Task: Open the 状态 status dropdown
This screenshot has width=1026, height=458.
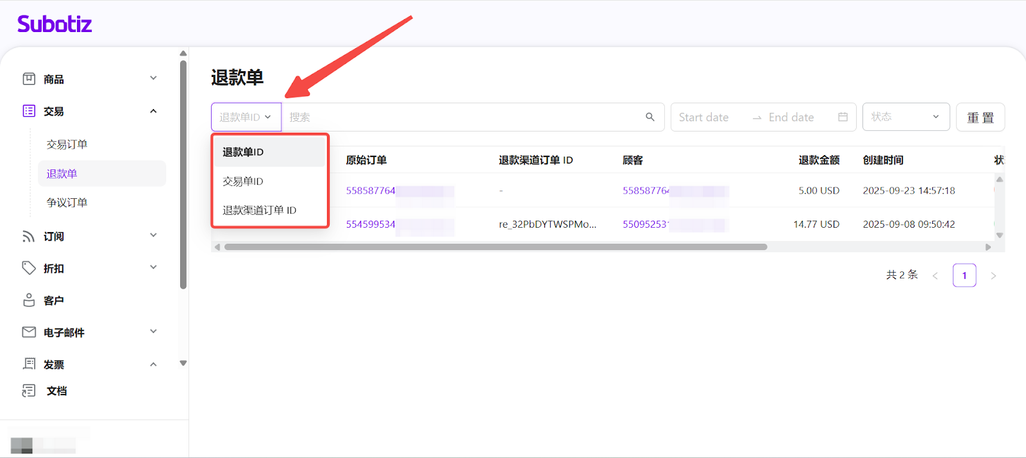Action: (905, 117)
